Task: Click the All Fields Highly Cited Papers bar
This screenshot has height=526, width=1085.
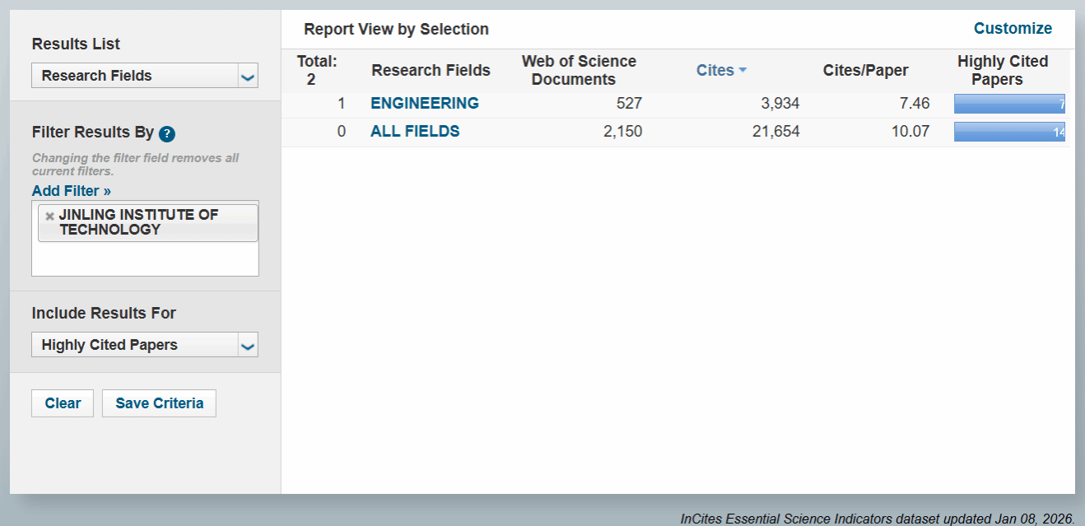Action: [1009, 132]
